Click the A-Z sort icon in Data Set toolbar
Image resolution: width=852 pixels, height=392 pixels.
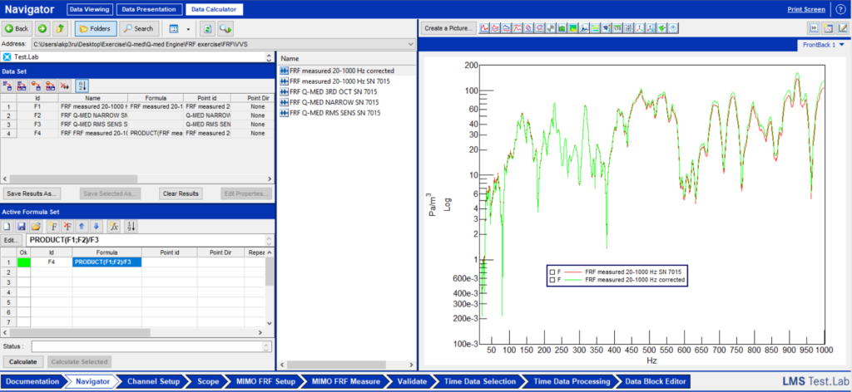[x=82, y=86]
